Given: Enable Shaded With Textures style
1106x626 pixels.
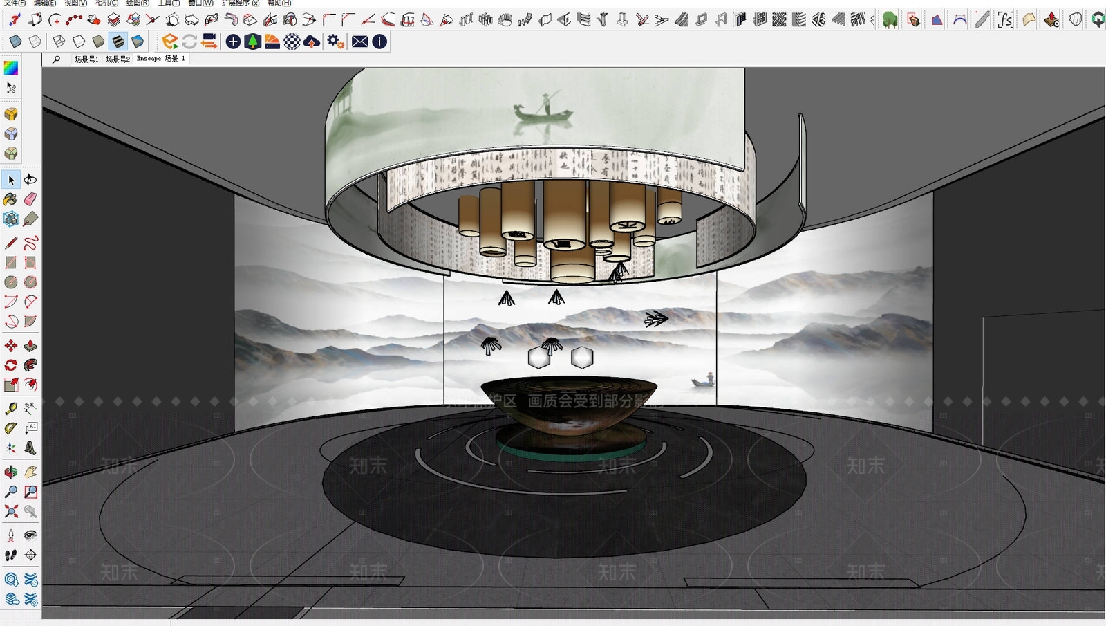Looking at the screenshot, I should click(x=118, y=42).
